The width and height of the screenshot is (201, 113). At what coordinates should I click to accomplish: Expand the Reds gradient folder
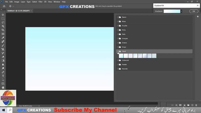[117, 34]
